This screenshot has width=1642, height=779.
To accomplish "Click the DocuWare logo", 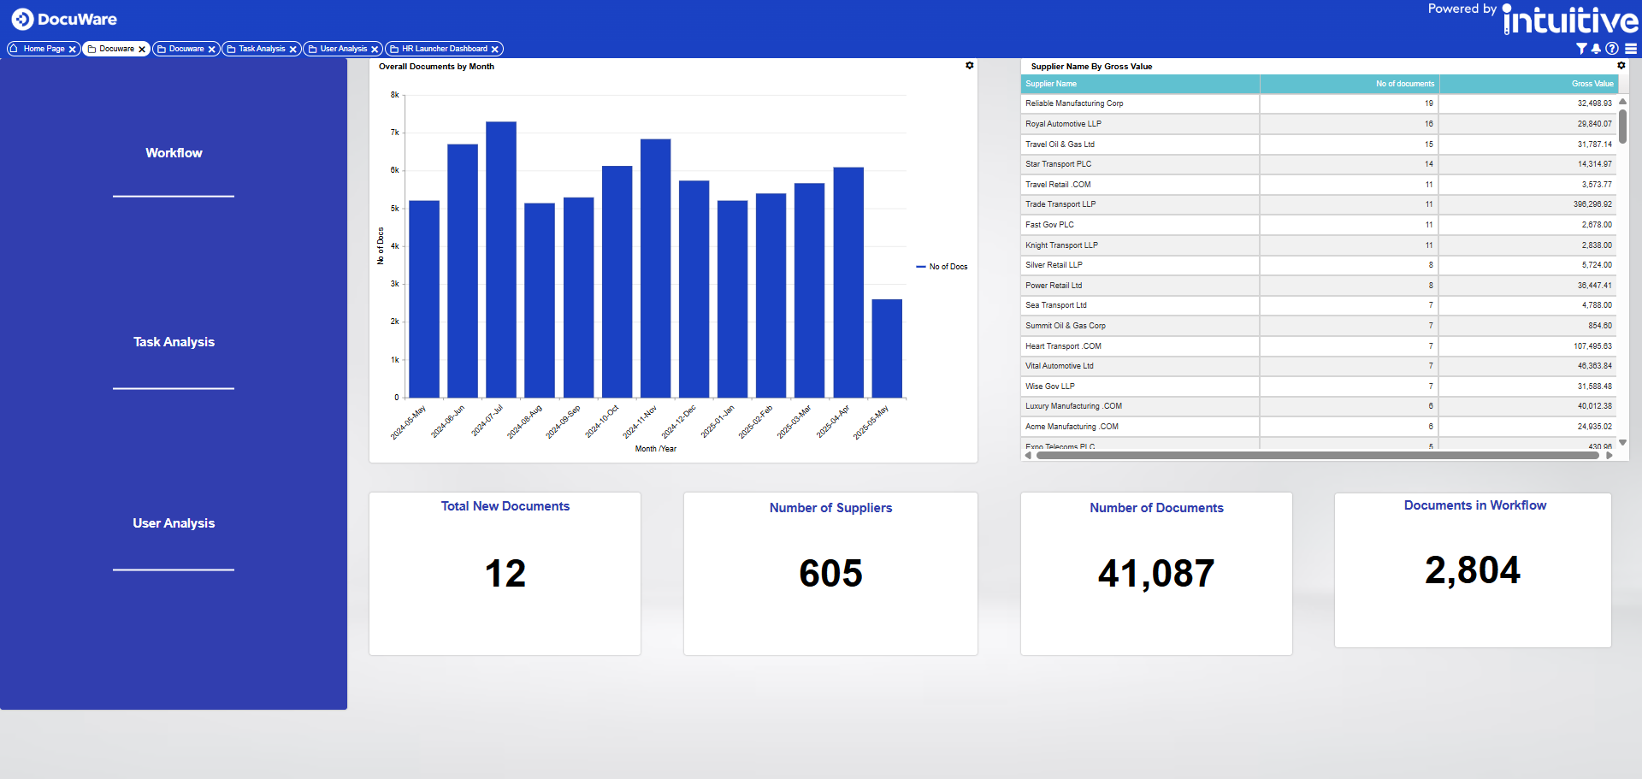I will (x=64, y=19).
